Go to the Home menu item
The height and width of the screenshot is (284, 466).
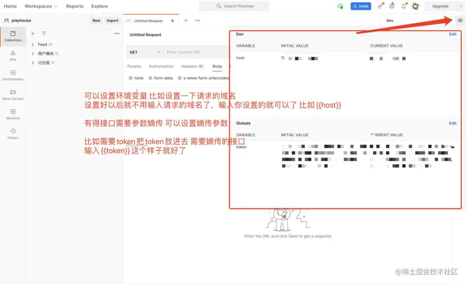10,6
